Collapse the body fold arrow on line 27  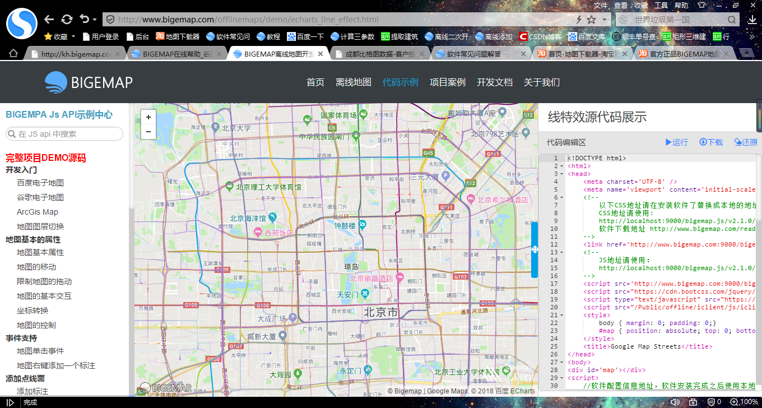(x=561, y=362)
